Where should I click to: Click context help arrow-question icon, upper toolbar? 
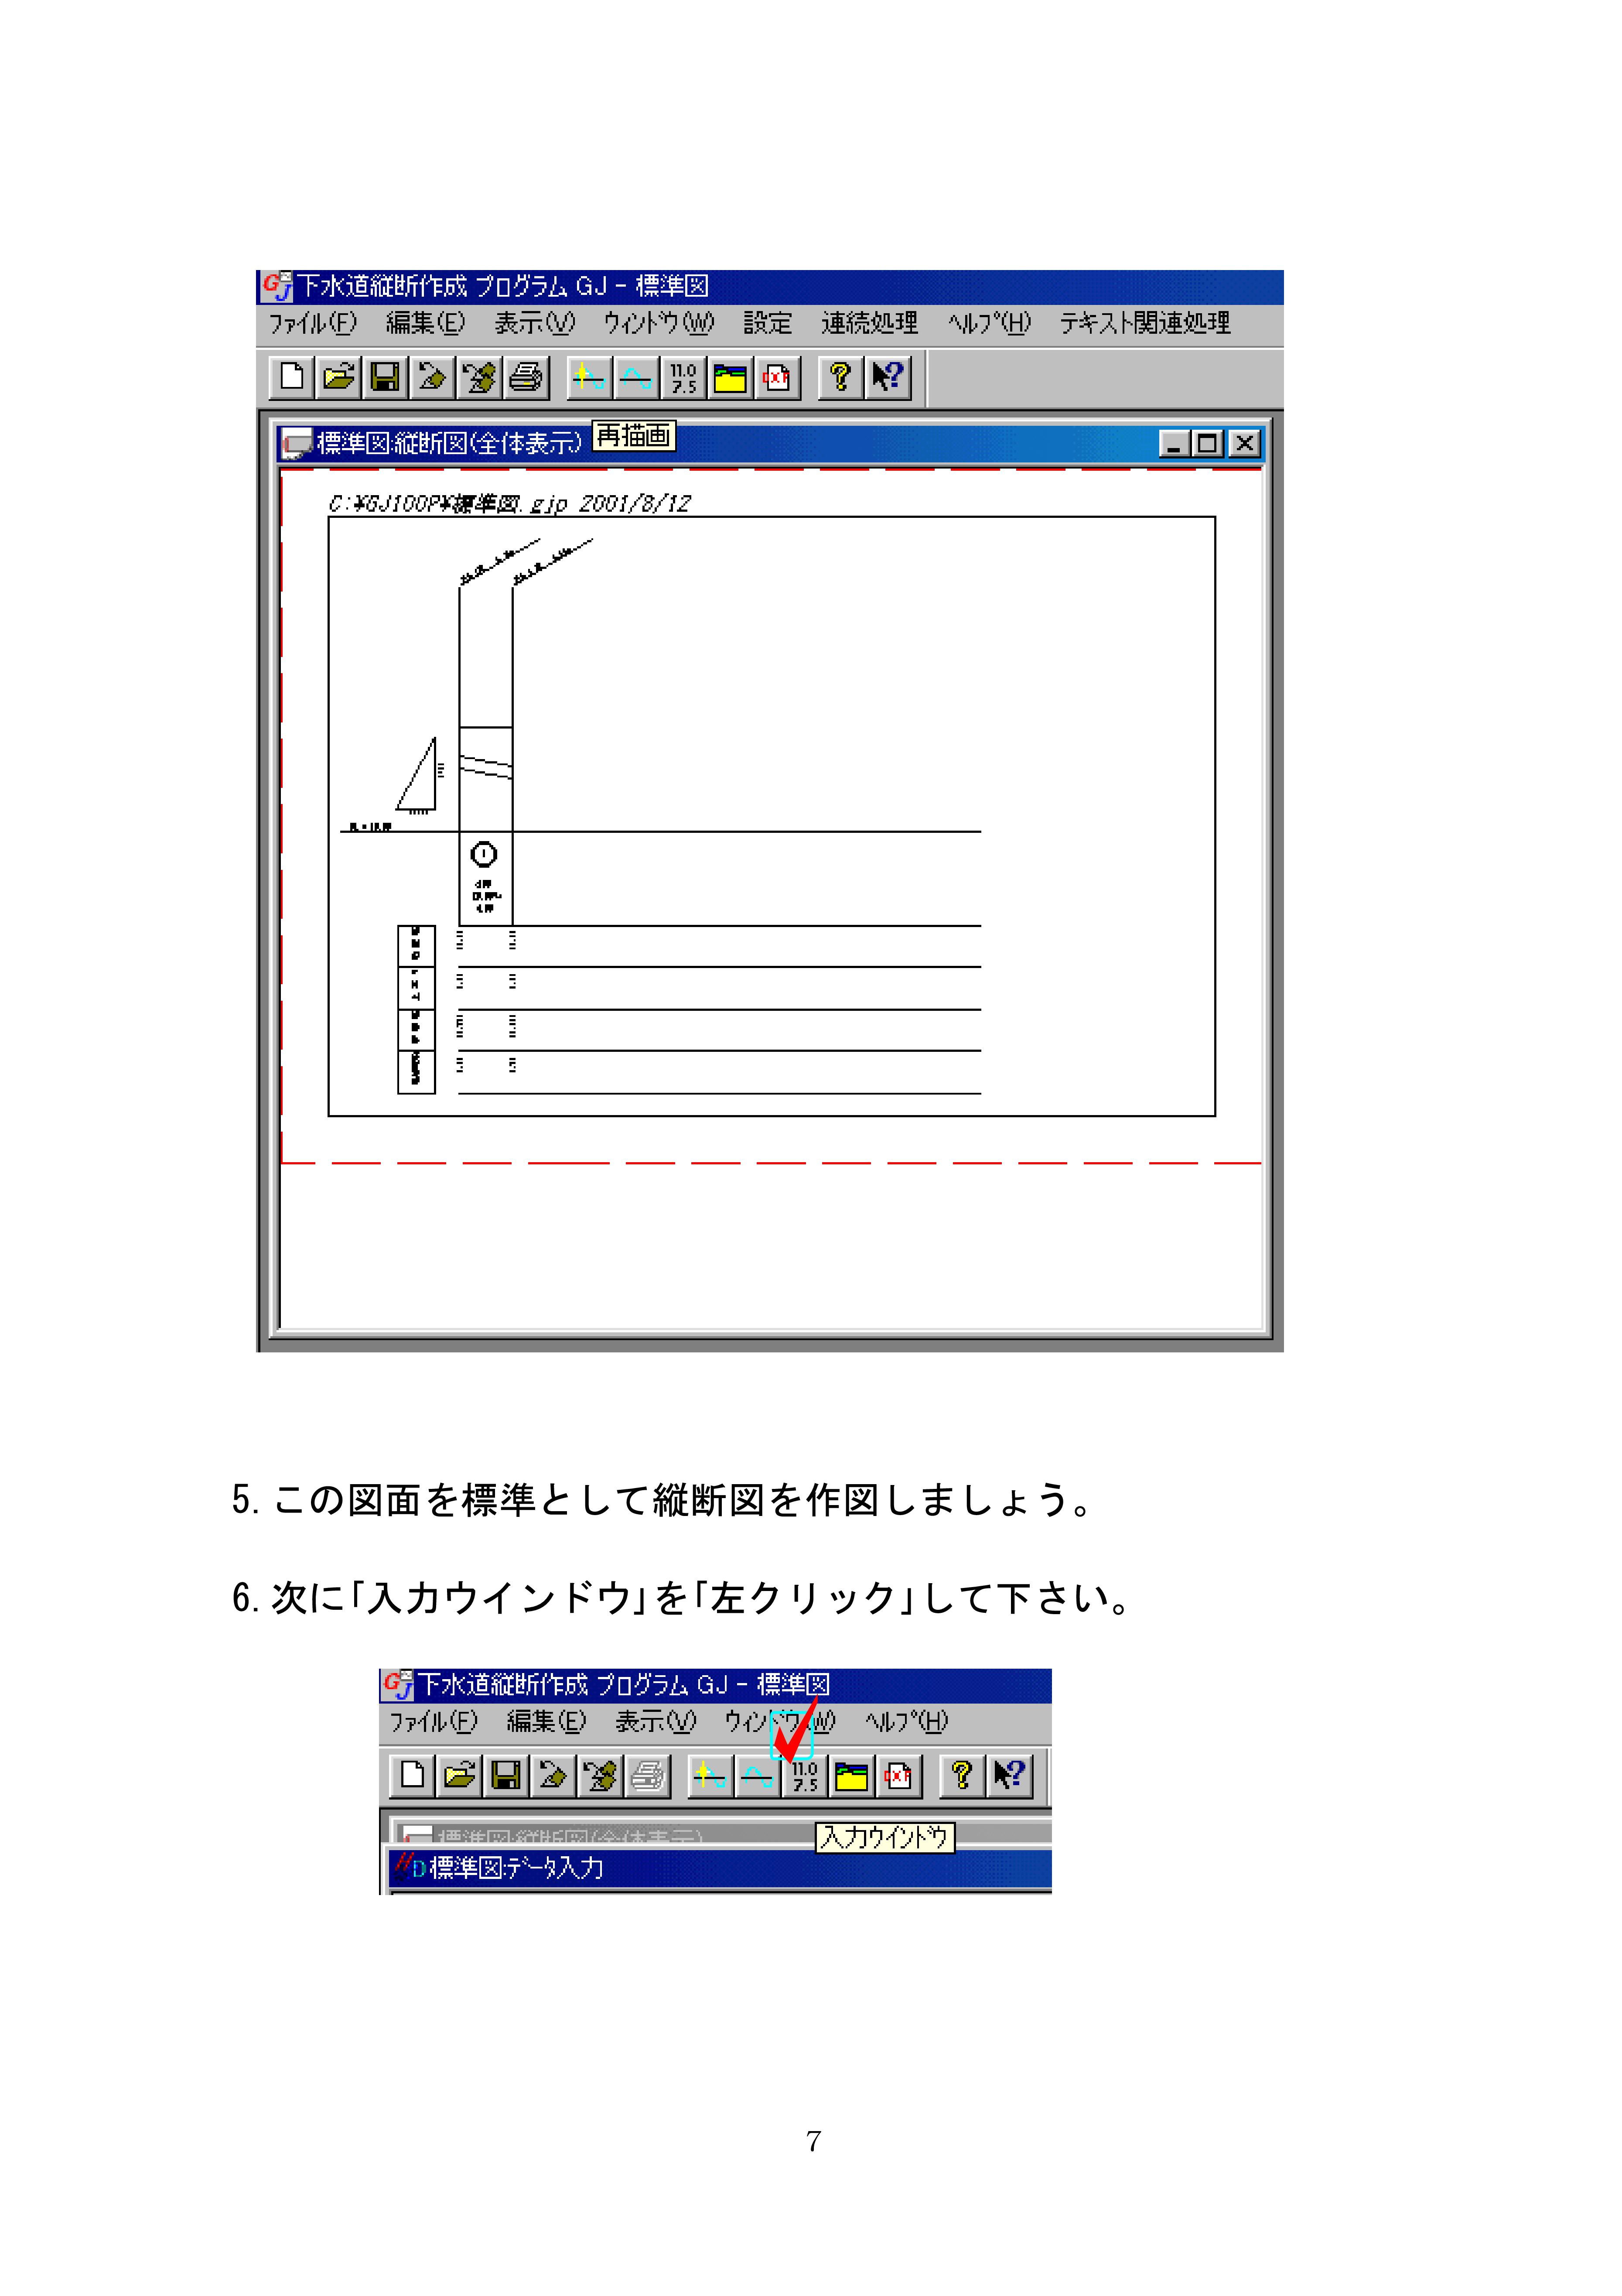pos(887,377)
